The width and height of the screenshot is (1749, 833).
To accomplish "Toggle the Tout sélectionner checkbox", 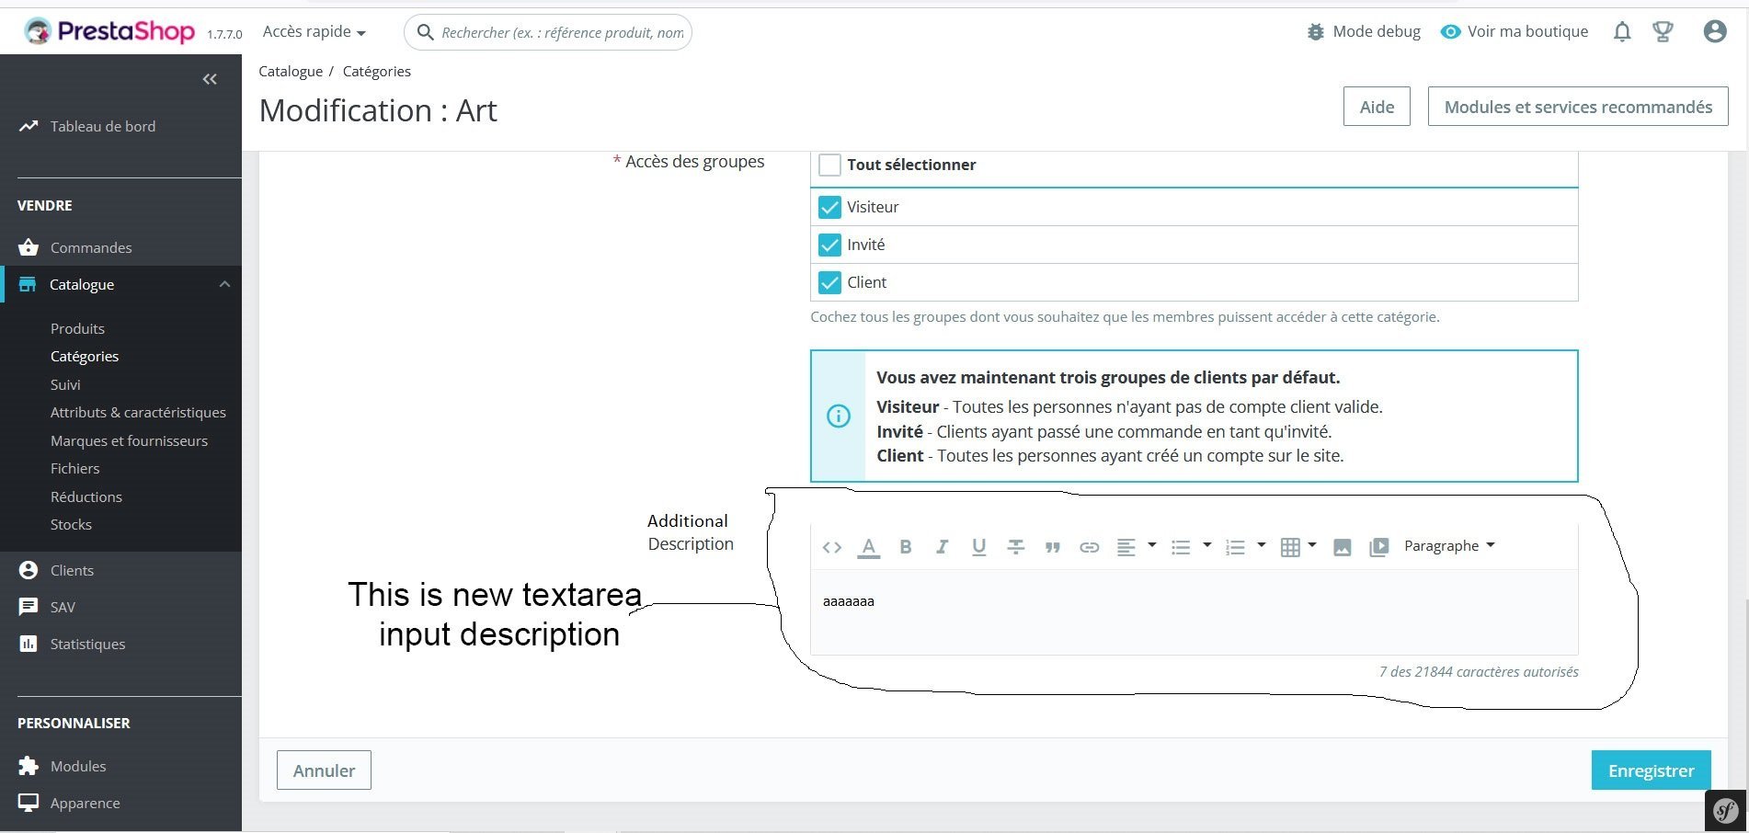I will (x=829, y=165).
